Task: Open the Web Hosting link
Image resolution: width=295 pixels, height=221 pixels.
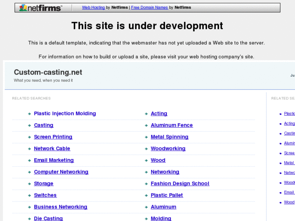Action: (93, 7)
